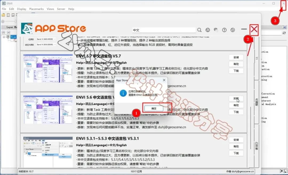The image size is (288, 175).
Task: Click 帮助 for ENVI 5.6 中文语言包
Action: 236,105
